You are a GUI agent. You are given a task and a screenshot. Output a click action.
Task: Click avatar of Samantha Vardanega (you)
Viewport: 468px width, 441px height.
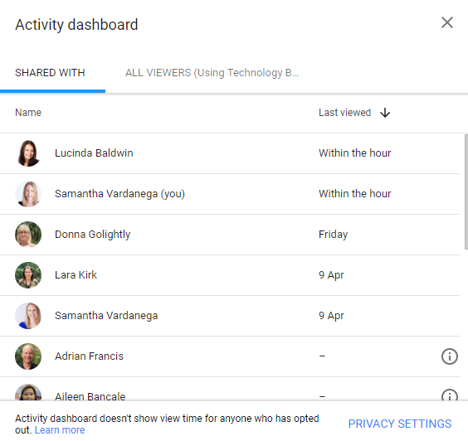28,194
